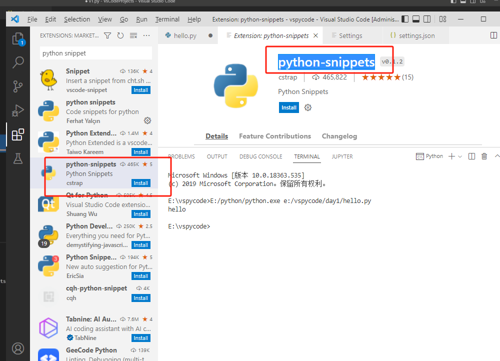The width and height of the screenshot is (500, 361).
Task: Open extensions views and more actions menu
Action: pyautogui.click(x=146, y=35)
